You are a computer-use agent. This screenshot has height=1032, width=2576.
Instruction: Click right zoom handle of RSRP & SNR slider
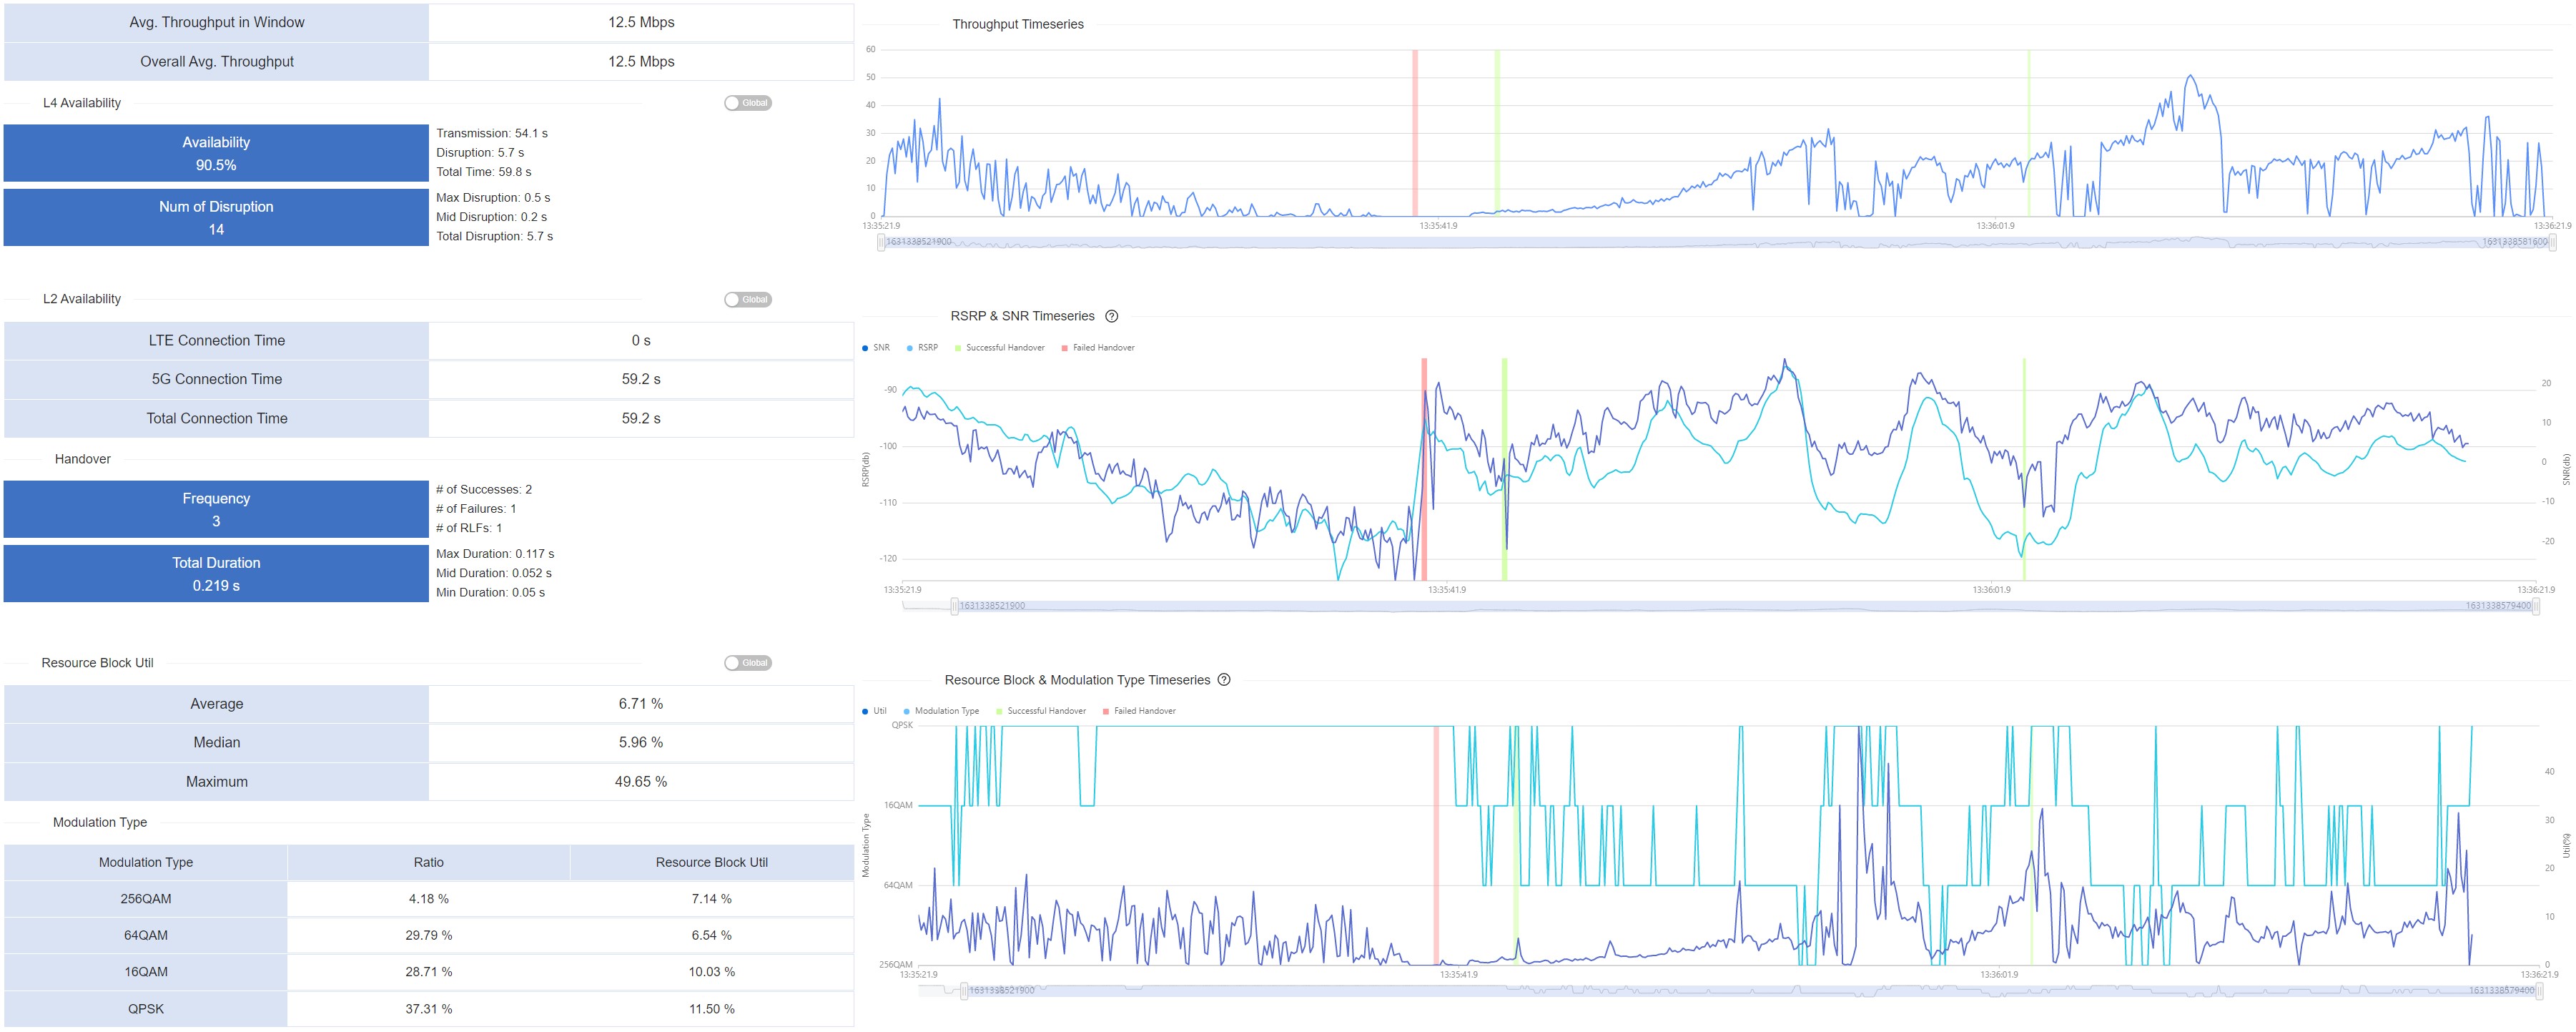click(2535, 606)
